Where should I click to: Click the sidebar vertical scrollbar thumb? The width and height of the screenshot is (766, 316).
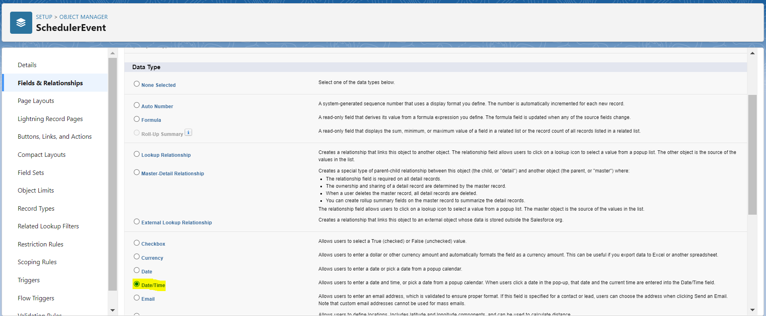coord(112,173)
